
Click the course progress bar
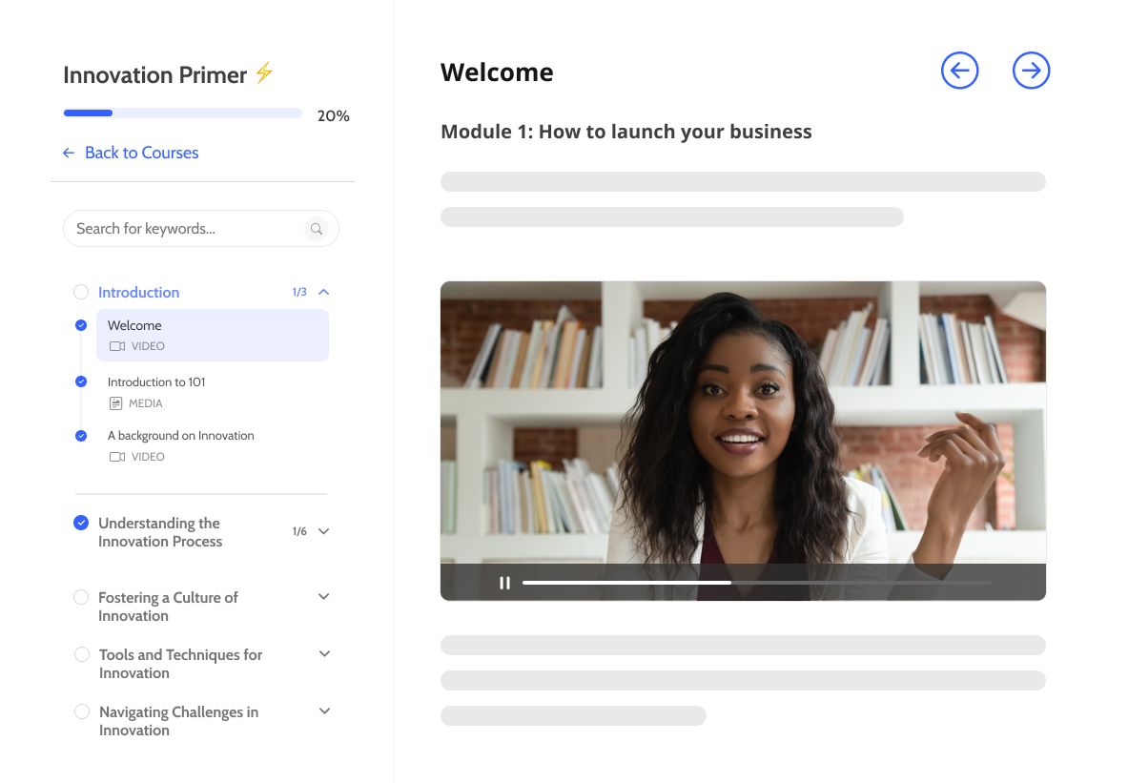(x=183, y=113)
